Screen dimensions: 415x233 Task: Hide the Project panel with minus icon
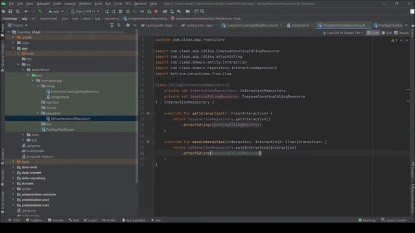pos(135,25)
